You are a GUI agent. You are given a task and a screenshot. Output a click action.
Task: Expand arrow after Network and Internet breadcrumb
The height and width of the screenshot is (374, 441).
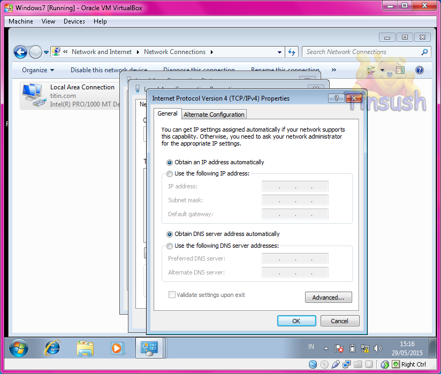[x=138, y=52]
